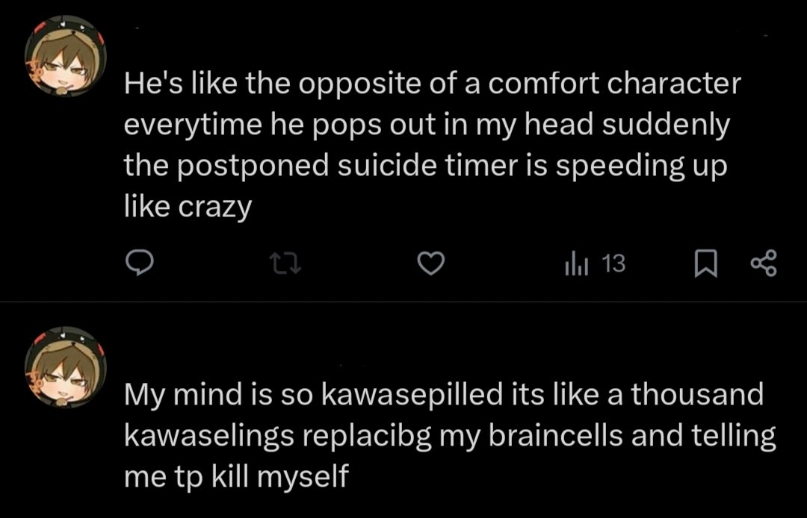Click the phrase "comfort character" in first tweet
Screen dimensions: 807x518
(614, 84)
